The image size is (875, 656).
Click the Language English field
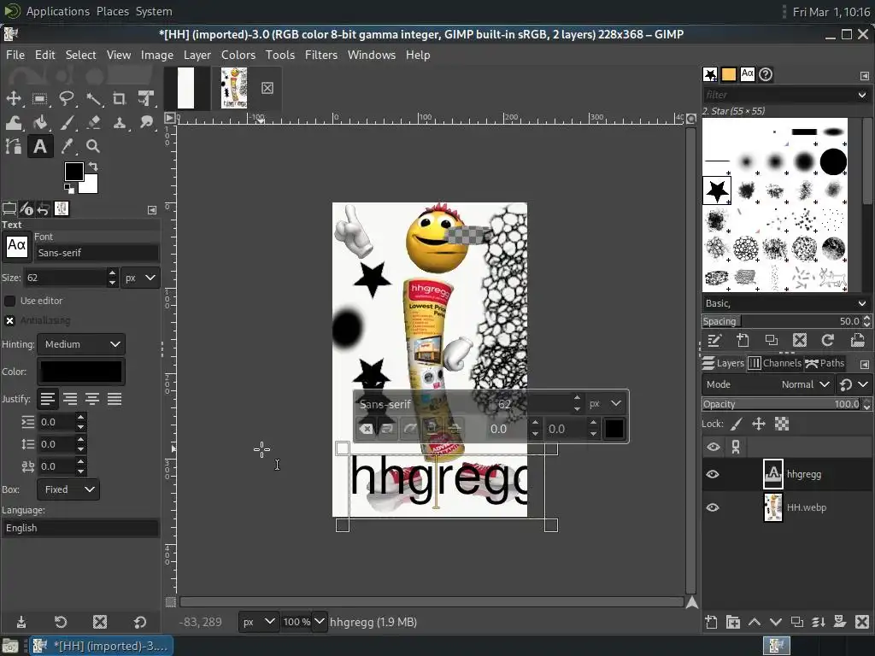pyautogui.click(x=80, y=528)
